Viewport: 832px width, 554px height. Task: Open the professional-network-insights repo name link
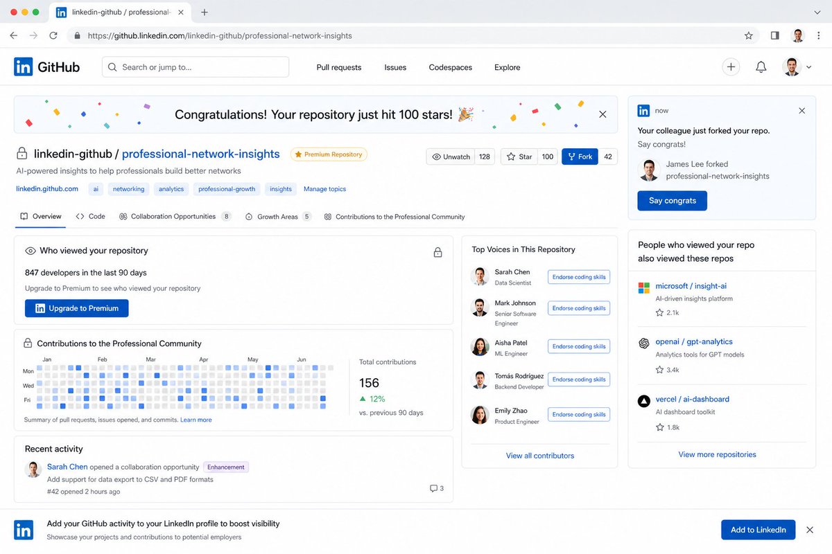click(x=201, y=154)
